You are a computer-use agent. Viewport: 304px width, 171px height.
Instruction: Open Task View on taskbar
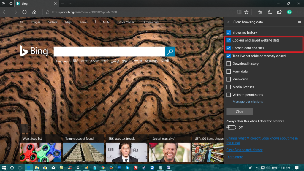pyautogui.click(x=20, y=167)
